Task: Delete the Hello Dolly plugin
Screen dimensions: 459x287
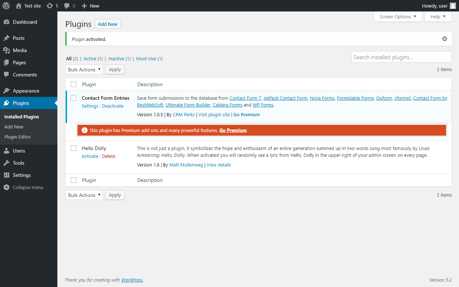Action: click(x=109, y=156)
